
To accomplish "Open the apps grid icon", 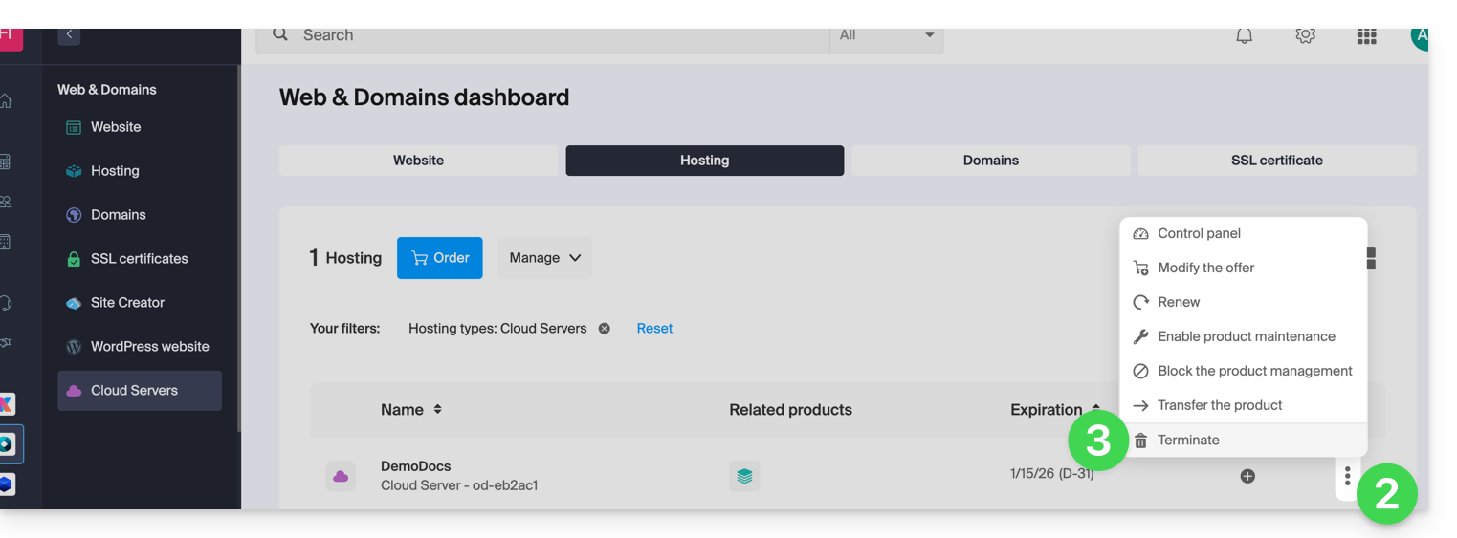I will click(x=1366, y=36).
